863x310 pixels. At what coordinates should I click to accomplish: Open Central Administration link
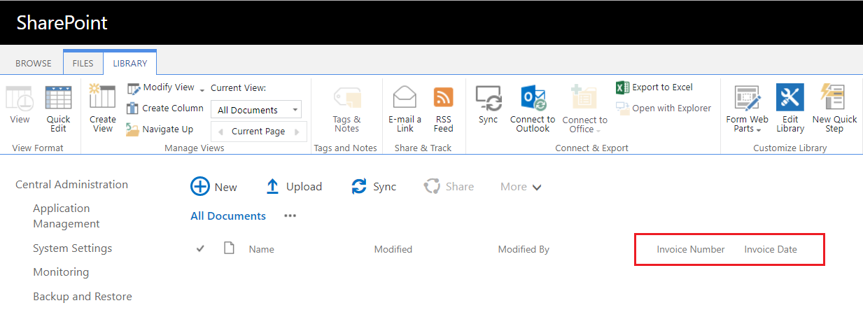[x=72, y=185]
